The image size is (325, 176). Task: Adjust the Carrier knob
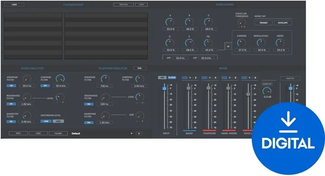point(241,43)
